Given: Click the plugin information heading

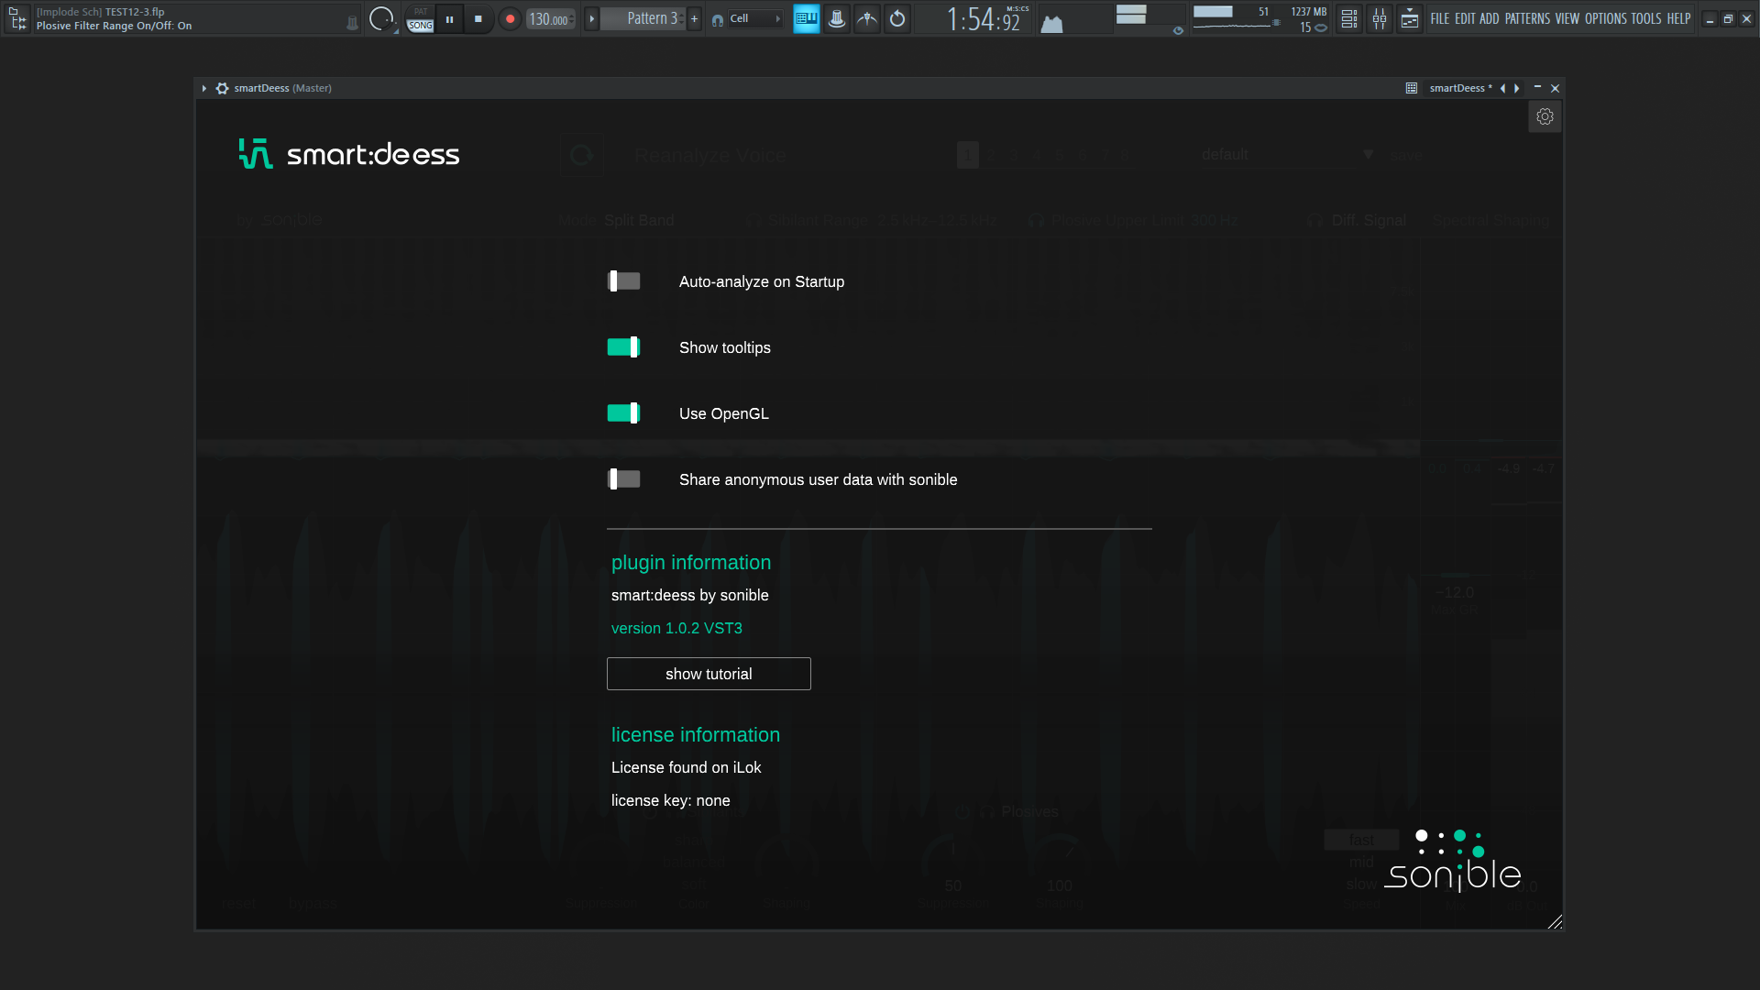Looking at the screenshot, I should coord(691,563).
